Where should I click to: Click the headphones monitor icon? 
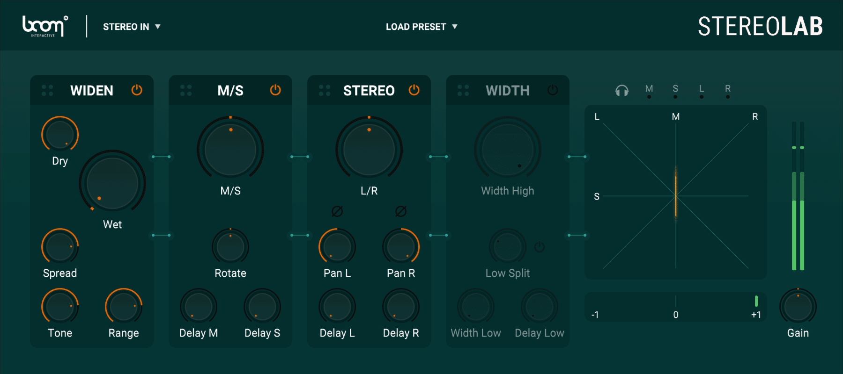(x=622, y=91)
